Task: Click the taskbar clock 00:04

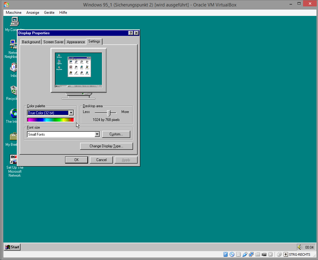Action: pyautogui.click(x=309, y=247)
